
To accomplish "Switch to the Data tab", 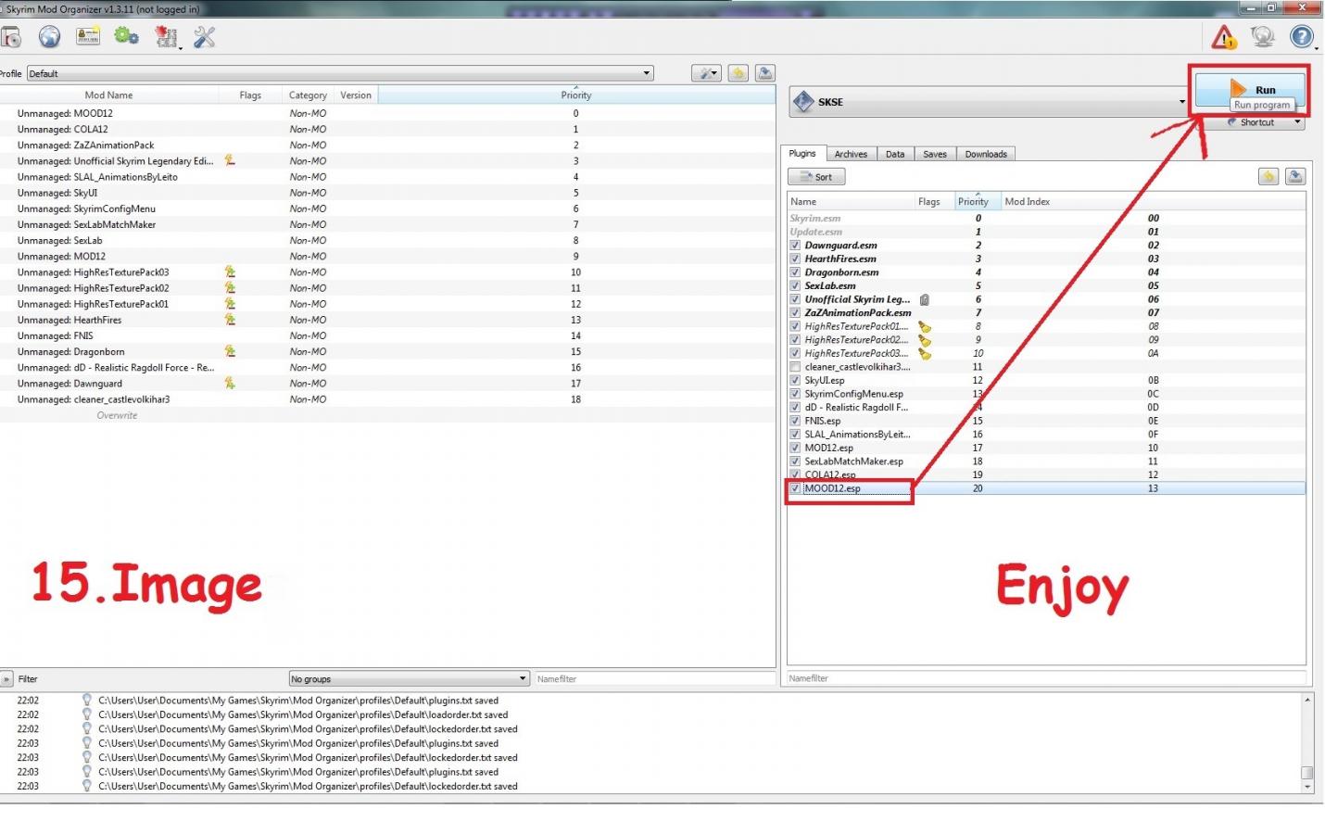I will point(895,154).
